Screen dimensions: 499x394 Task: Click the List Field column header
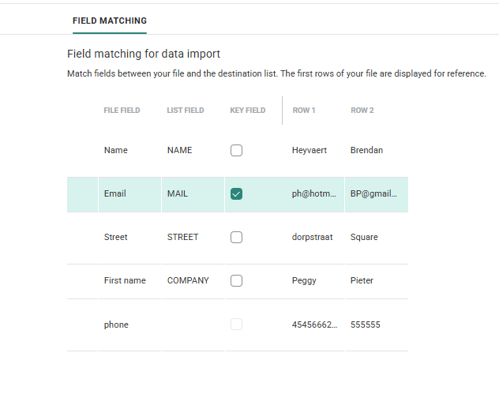pos(186,111)
